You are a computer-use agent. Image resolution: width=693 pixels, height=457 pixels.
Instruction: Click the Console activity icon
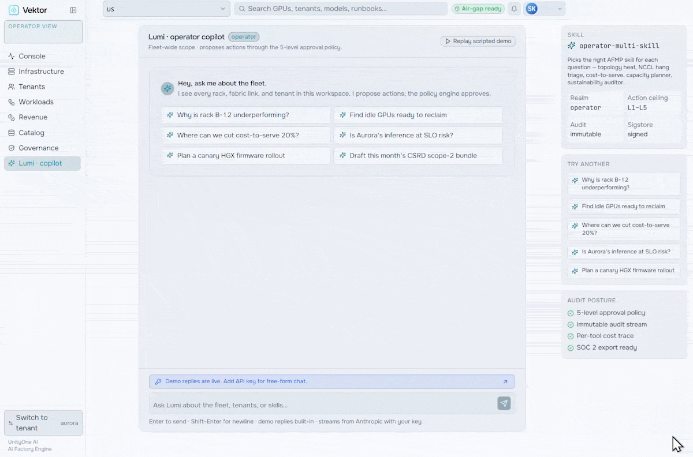[12, 56]
